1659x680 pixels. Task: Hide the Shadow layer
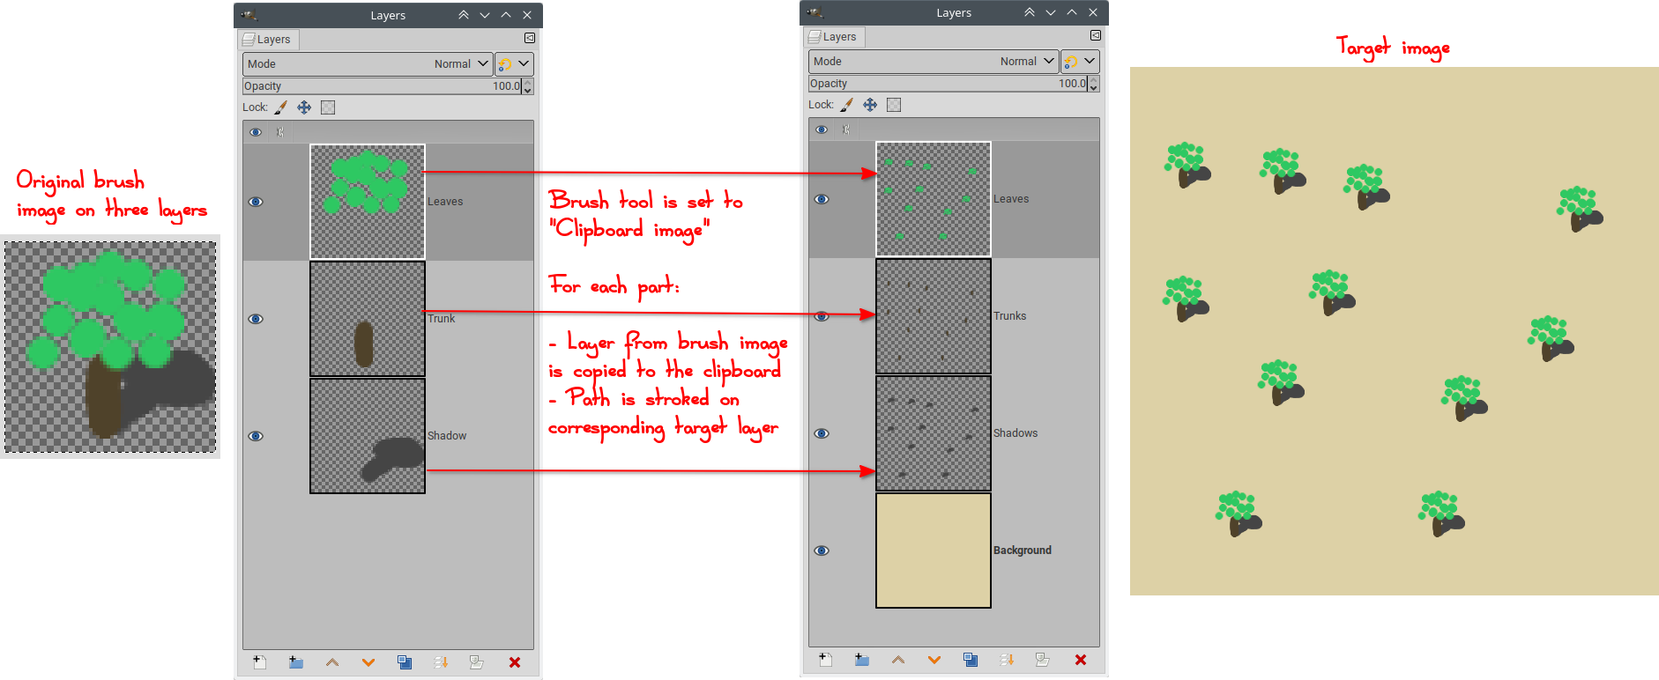point(256,436)
